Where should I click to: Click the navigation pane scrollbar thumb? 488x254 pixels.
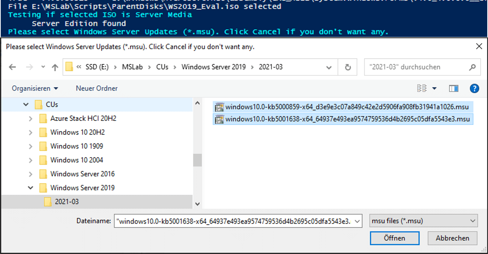[197, 160]
